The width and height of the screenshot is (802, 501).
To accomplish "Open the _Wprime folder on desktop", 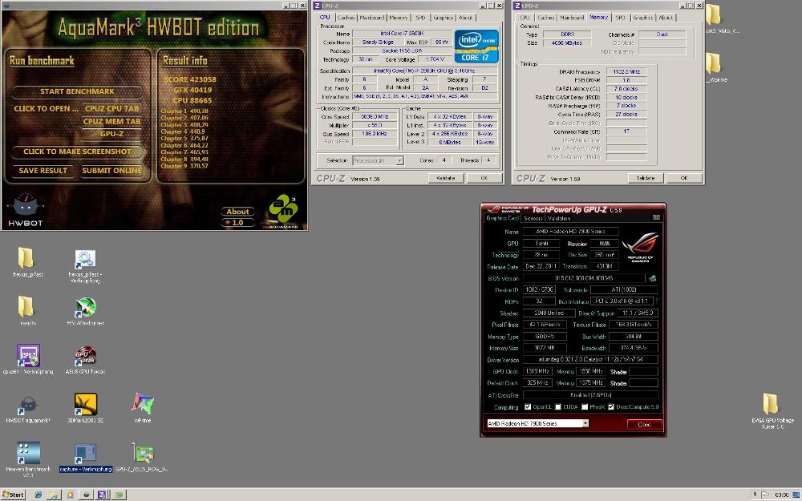I will pyautogui.click(x=714, y=63).
